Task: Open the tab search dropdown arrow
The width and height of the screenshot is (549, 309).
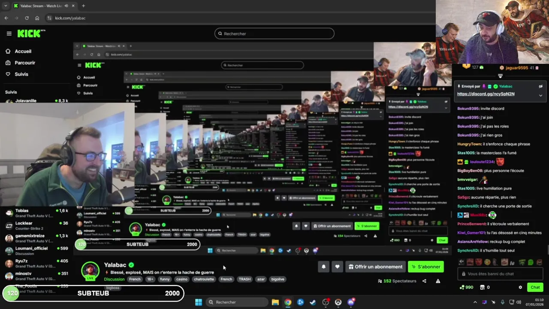Action: [6, 6]
